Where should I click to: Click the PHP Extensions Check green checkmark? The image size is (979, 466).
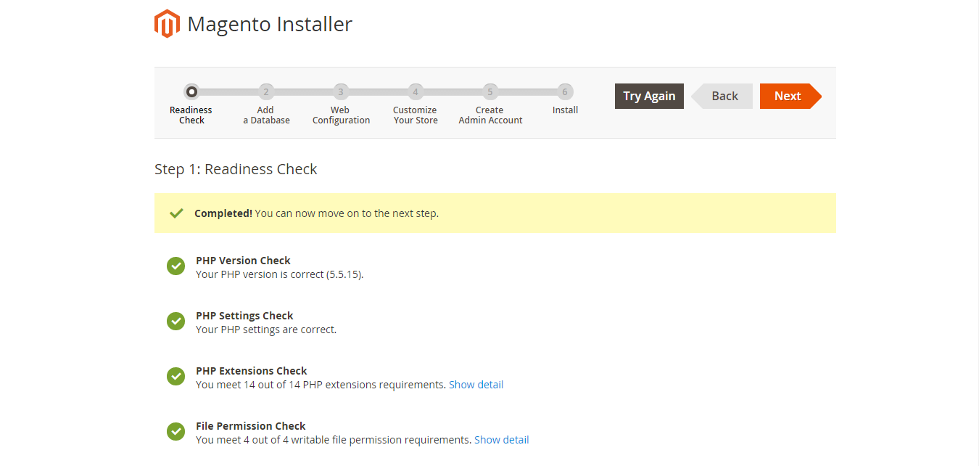[x=175, y=376]
